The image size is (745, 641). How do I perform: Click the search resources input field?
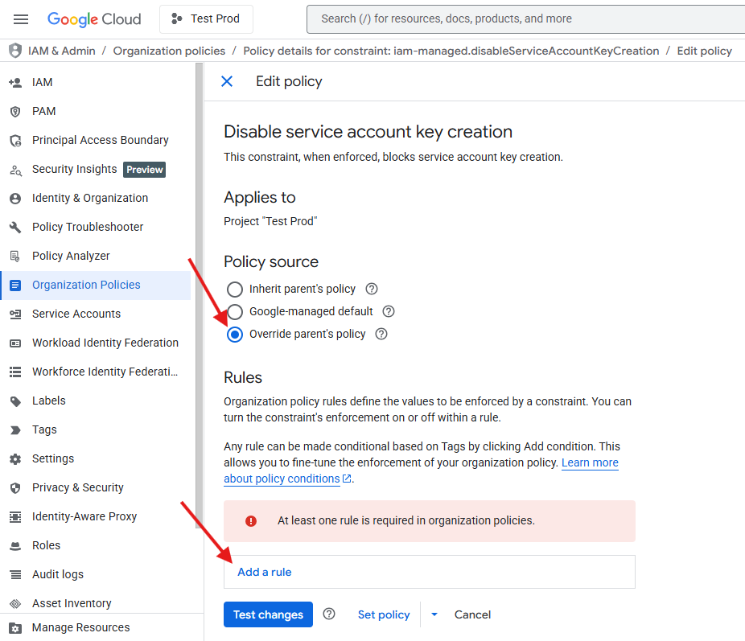pyautogui.click(x=523, y=18)
